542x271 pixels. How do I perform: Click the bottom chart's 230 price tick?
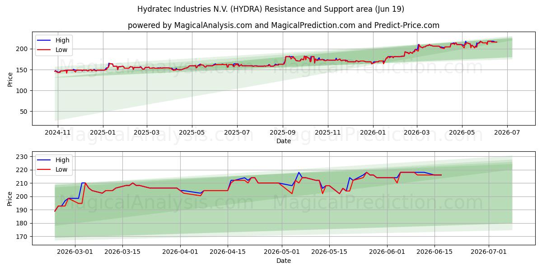coord(23,157)
